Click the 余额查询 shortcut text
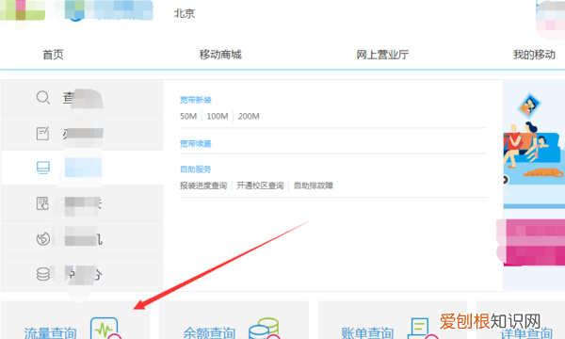The image size is (565, 339). click(x=209, y=332)
